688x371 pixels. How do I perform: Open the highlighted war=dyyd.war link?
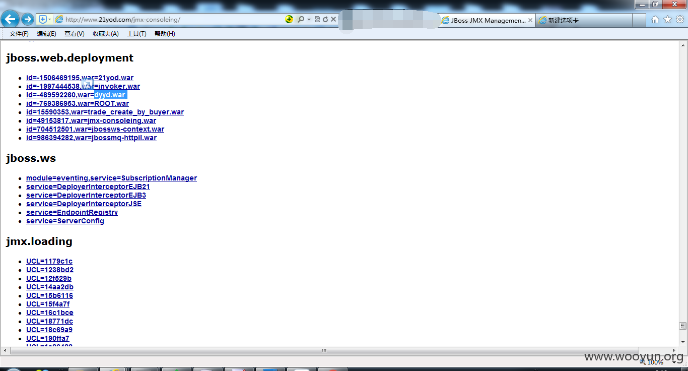tap(76, 95)
